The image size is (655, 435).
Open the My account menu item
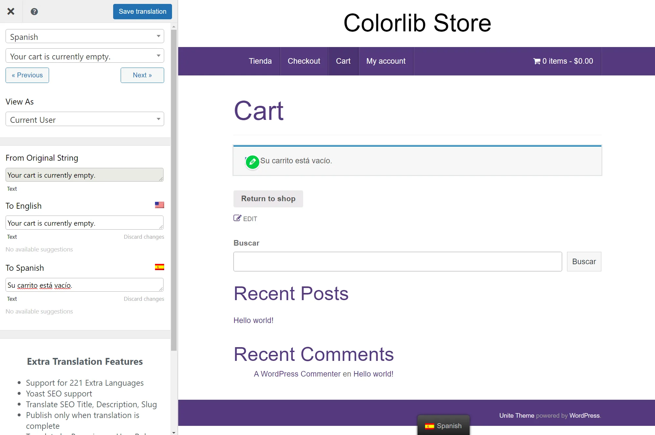[x=386, y=61]
